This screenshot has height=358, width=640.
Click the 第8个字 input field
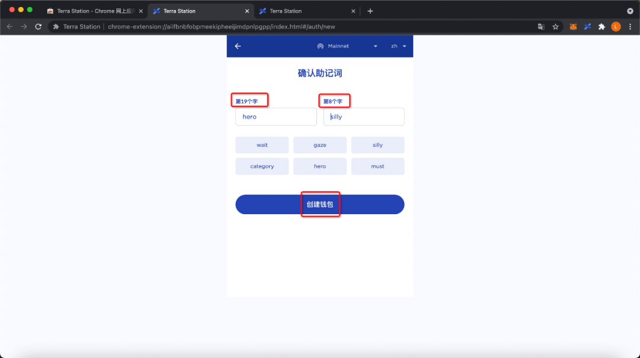(364, 117)
